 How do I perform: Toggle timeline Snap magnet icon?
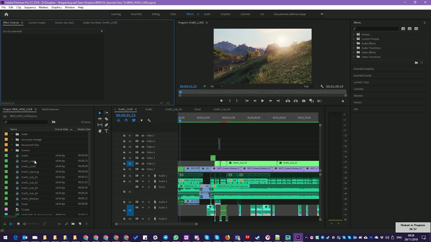pos(126,120)
